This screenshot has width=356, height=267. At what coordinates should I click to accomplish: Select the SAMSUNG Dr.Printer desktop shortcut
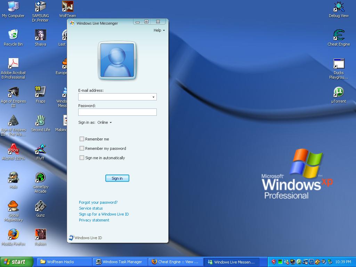coord(40,11)
